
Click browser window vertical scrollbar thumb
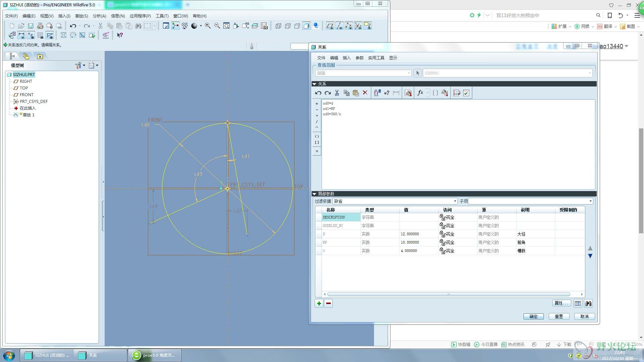click(641, 180)
